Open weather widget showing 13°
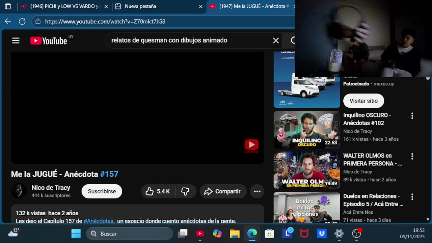The height and width of the screenshot is (243, 432). pyautogui.click(x=13, y=233)
